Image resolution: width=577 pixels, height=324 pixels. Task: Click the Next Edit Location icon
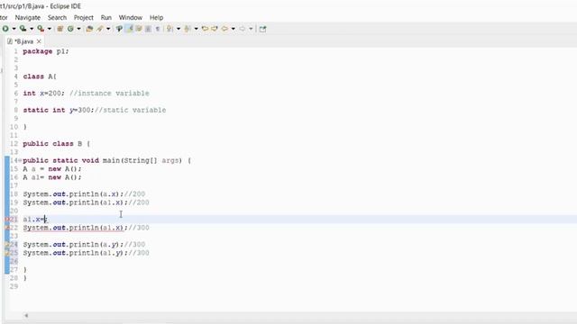tap(215, 29)
